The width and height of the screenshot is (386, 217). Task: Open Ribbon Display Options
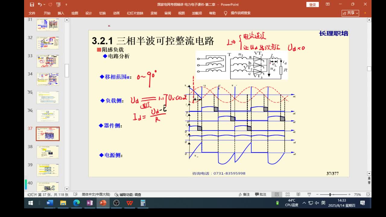(x=328, y=4)
